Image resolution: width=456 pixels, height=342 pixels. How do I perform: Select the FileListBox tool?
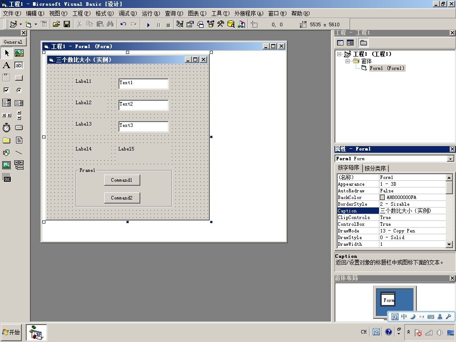pyautogui.click(x=19, y=140)
